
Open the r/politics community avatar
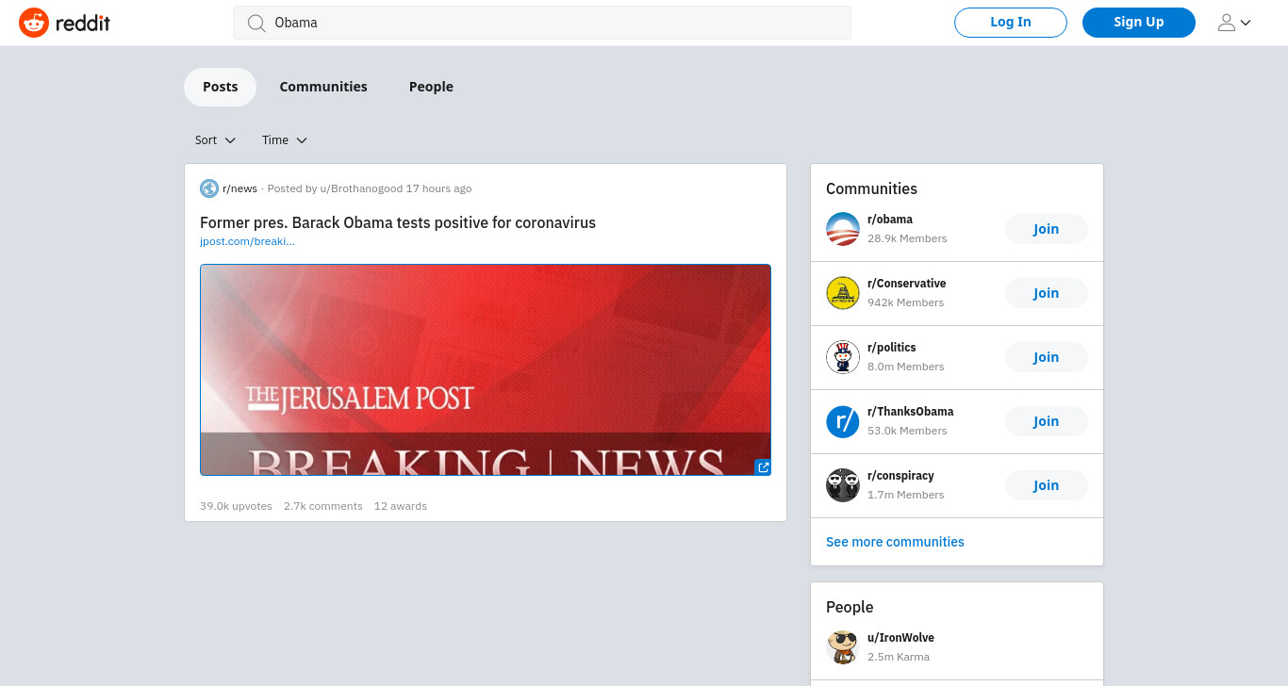[x=843, y=357]
